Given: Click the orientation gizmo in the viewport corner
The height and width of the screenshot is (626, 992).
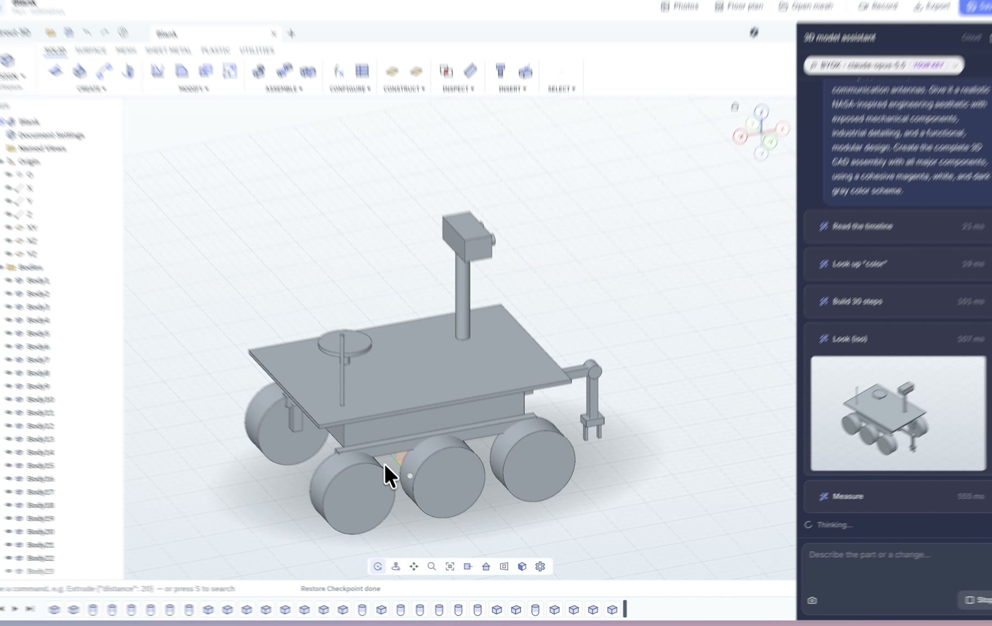Looking at the screenshot, I should pyautogui.click(x=761, y=132).
